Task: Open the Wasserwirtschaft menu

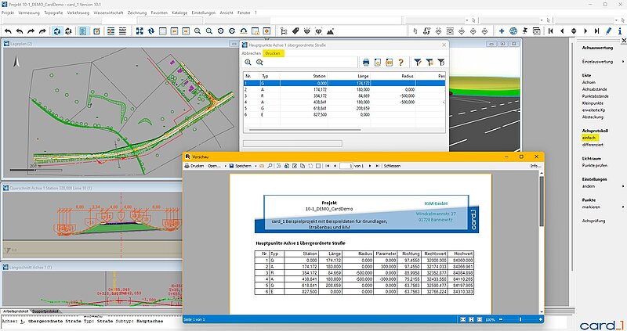Action: tap(108, 13)
